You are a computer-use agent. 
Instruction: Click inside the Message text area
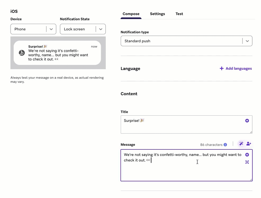[183, 169]
